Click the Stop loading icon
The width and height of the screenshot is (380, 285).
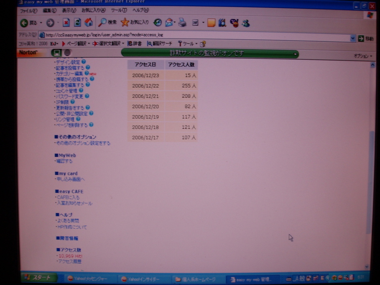[x=66, y=23]
